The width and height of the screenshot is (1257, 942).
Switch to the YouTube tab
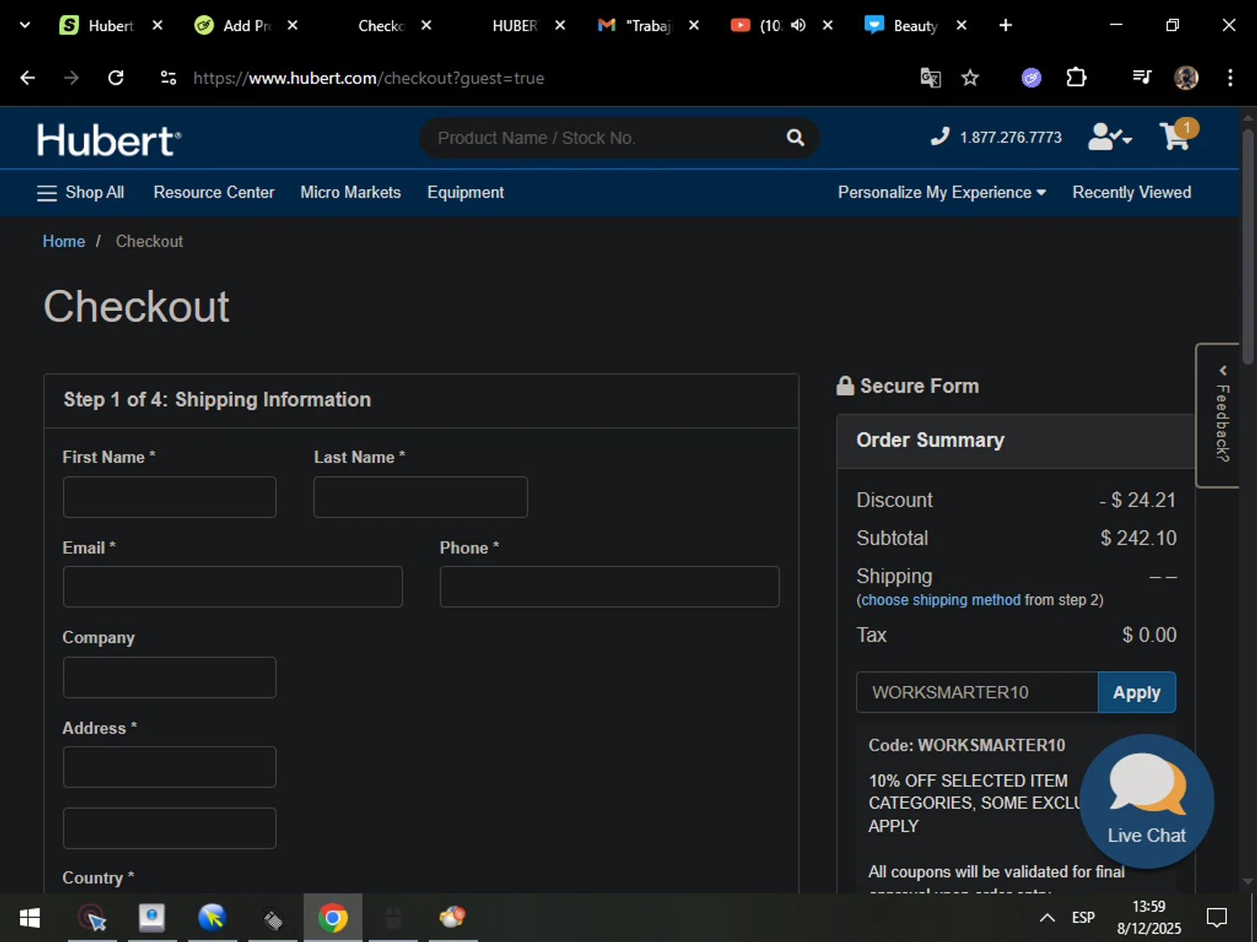pos(754,25)
